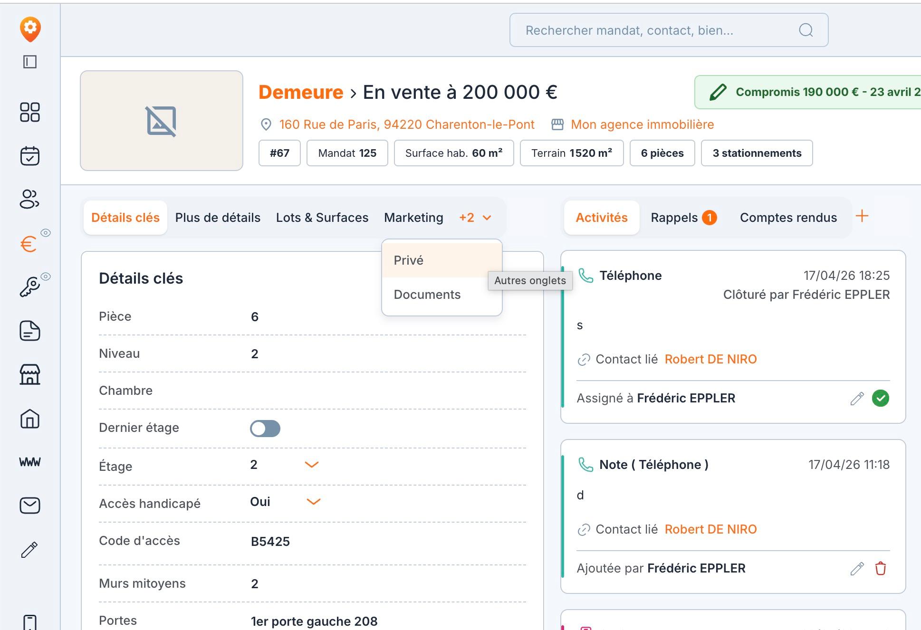Click the Compromis 190 000 € button

coord(808,92)
